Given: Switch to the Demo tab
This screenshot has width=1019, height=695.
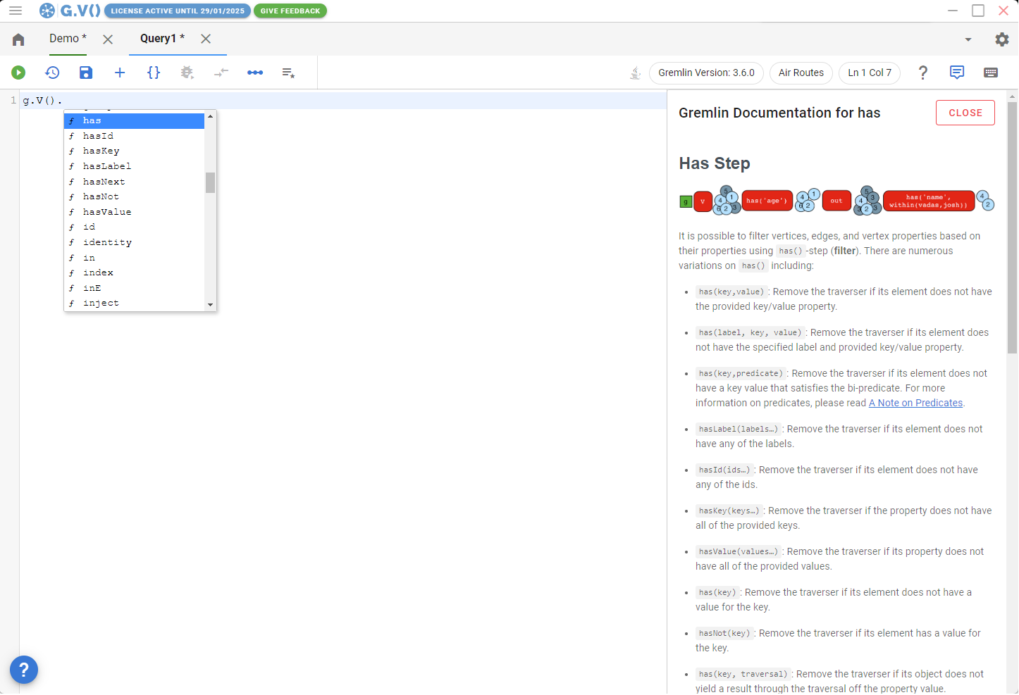Looking at the screenshot, I should (63, 39).
